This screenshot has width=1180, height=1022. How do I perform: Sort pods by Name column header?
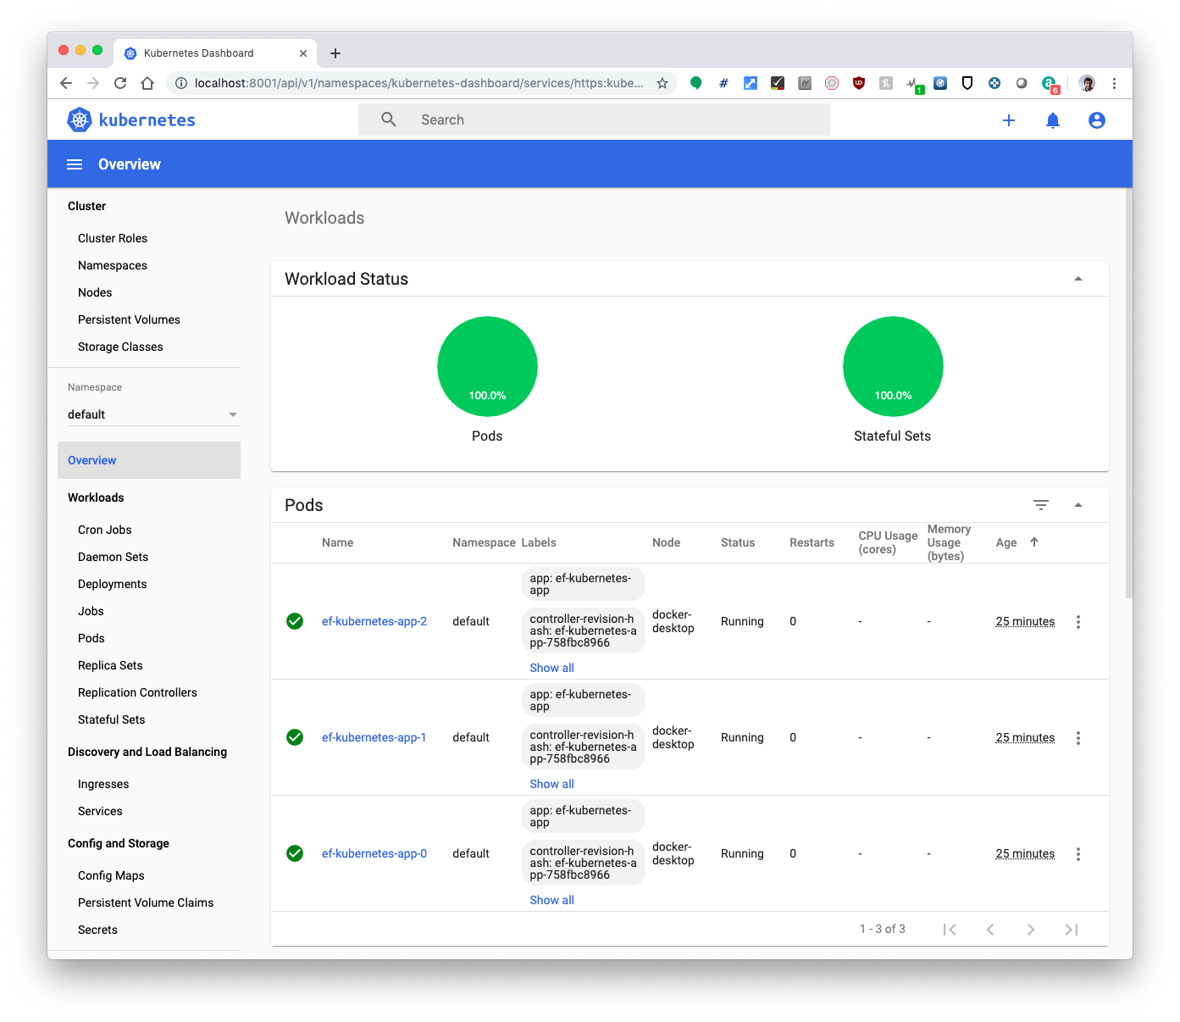[337, 542]
